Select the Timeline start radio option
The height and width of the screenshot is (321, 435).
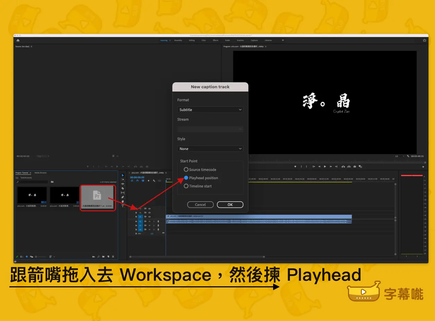[x=186, y=186]
